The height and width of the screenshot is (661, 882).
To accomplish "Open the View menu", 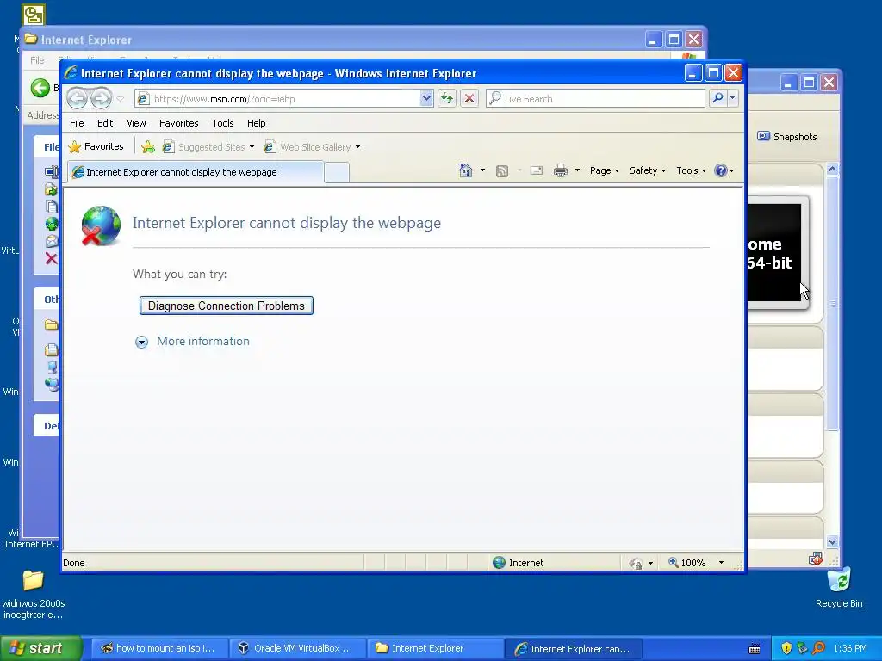I will 136,123.
